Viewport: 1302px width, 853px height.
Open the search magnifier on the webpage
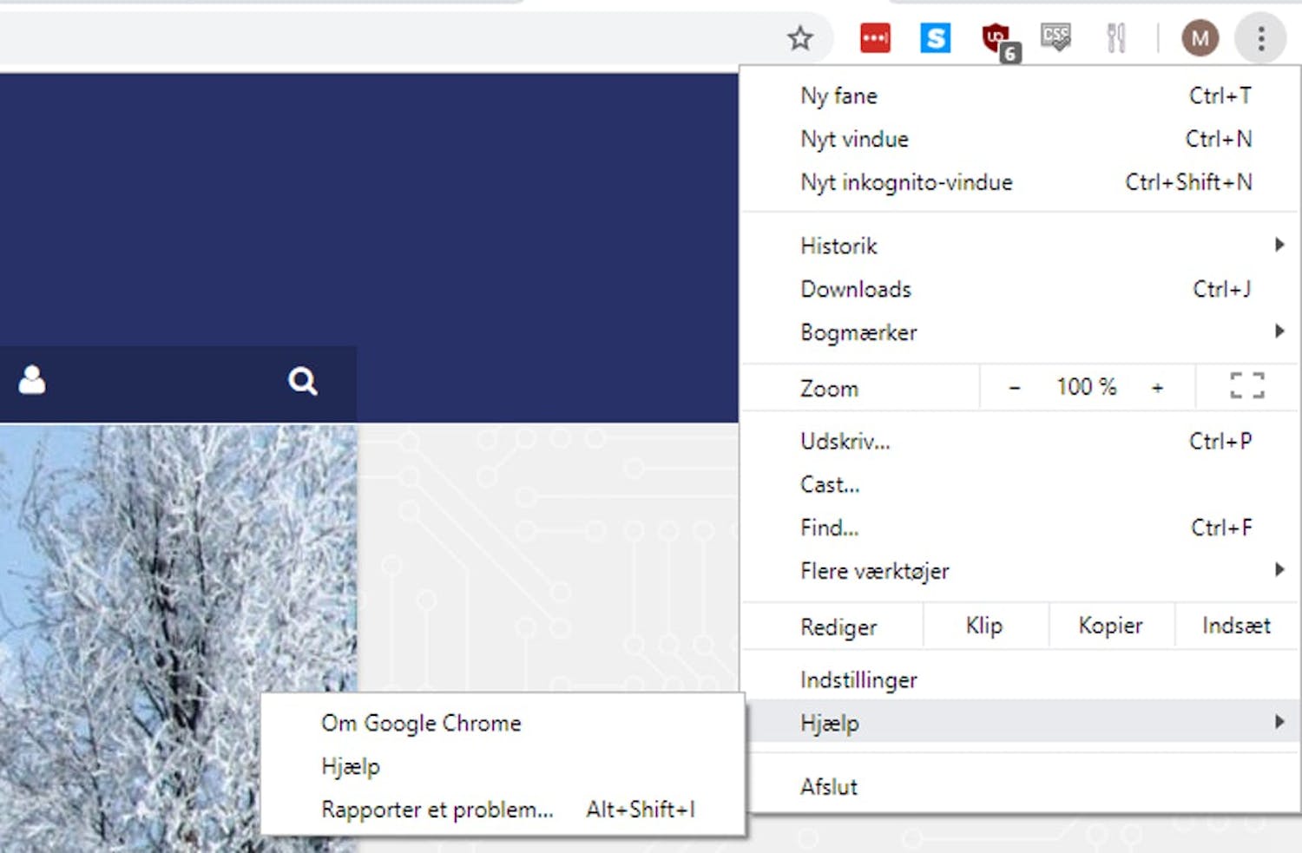[302, 381]
